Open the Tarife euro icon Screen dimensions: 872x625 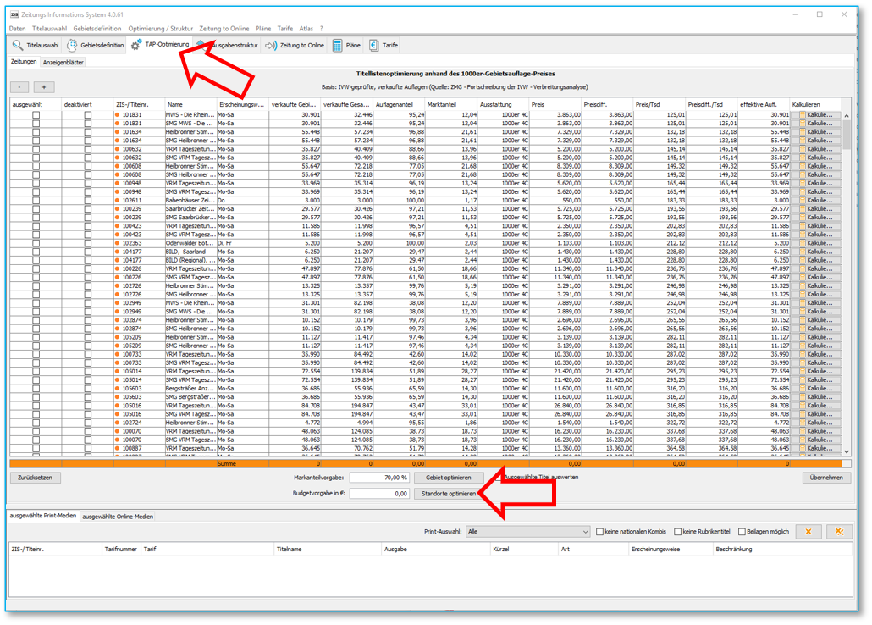373,45
